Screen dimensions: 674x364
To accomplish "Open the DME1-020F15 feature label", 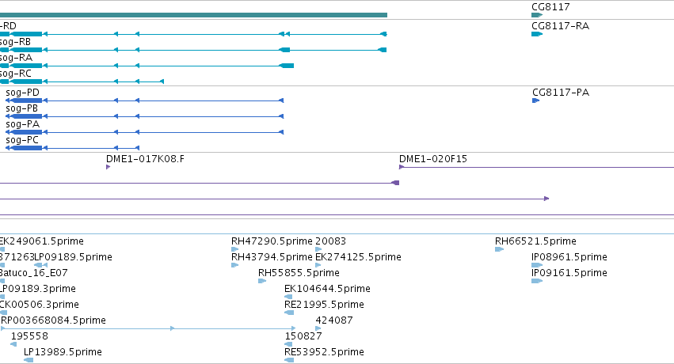I will [433, 159].
